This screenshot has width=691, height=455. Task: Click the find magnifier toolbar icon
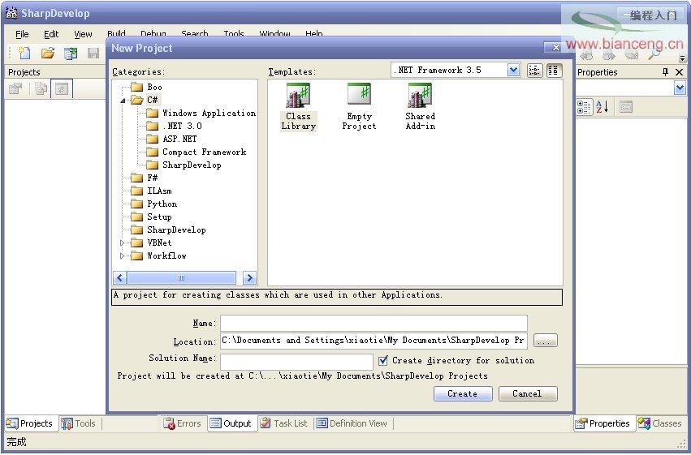[654, 54]
